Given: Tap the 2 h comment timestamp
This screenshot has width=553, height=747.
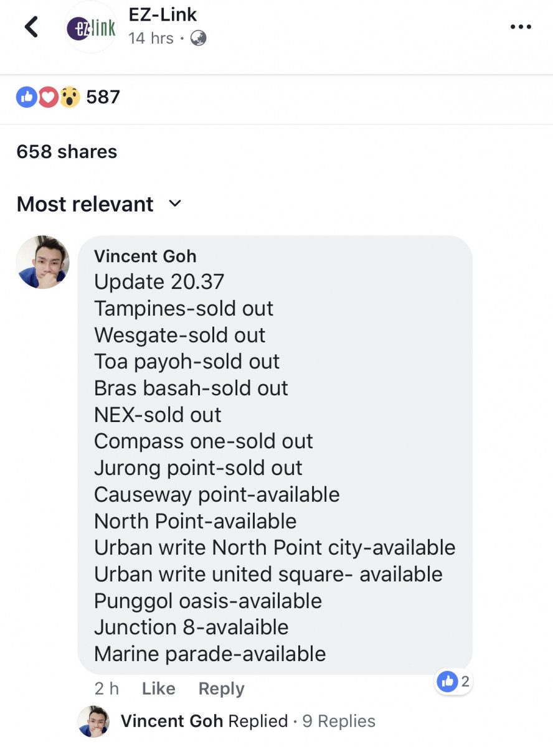Looking at the screenshot, I should coord(106,688).
